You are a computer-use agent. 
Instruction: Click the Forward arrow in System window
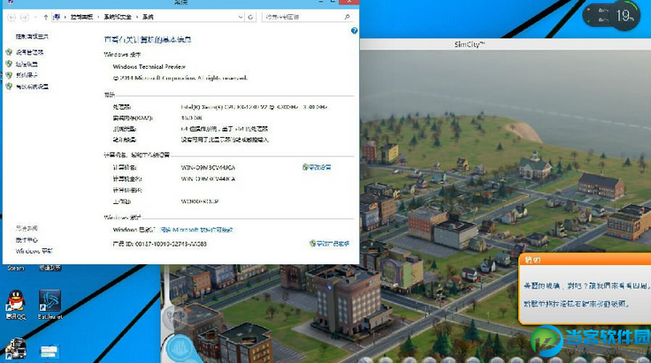click(25, 17)
